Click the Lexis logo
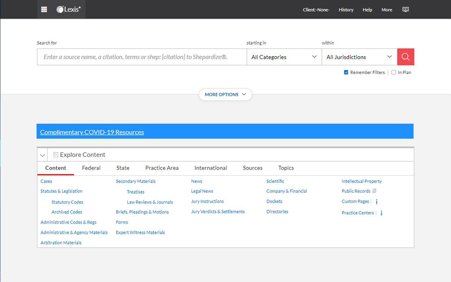 tap(68, 10)
